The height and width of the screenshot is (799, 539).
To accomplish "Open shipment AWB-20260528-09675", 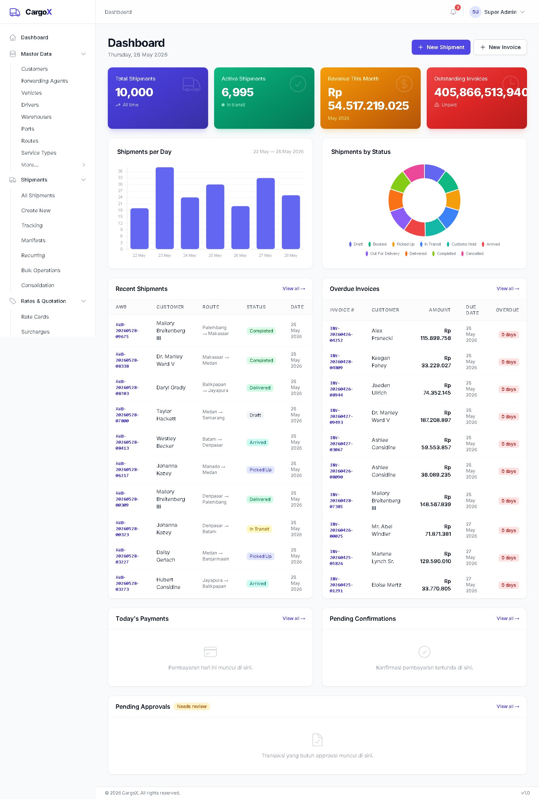I will tap(127, 331).
